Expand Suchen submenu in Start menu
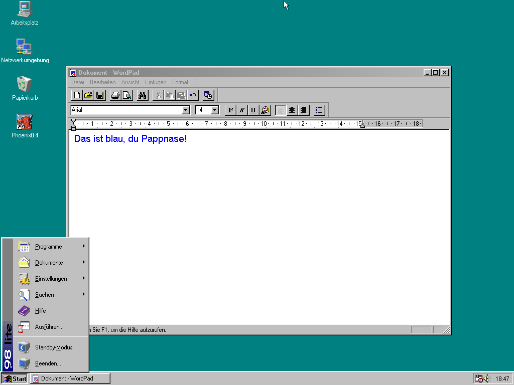This screenshot has height=385, width=514. (x=51, y=295)
